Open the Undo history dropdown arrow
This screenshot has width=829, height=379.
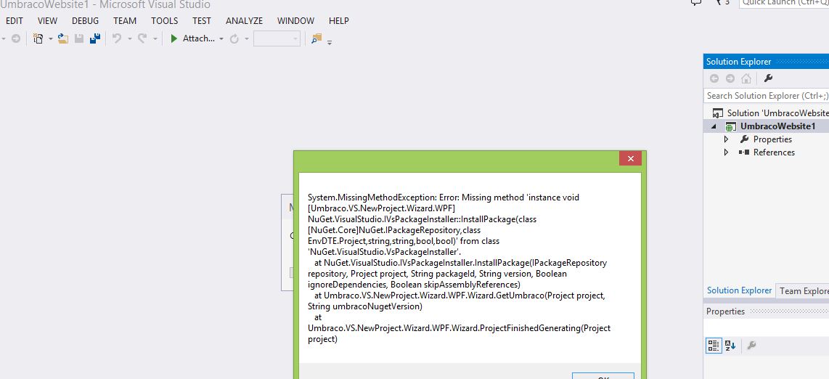point(129,39)
